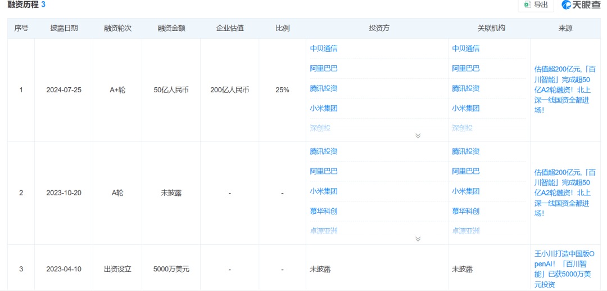This screenshot has width=607, height=291.
Task: Open investor 小米集团 in A轮 row
Action: tap(324, 191)
